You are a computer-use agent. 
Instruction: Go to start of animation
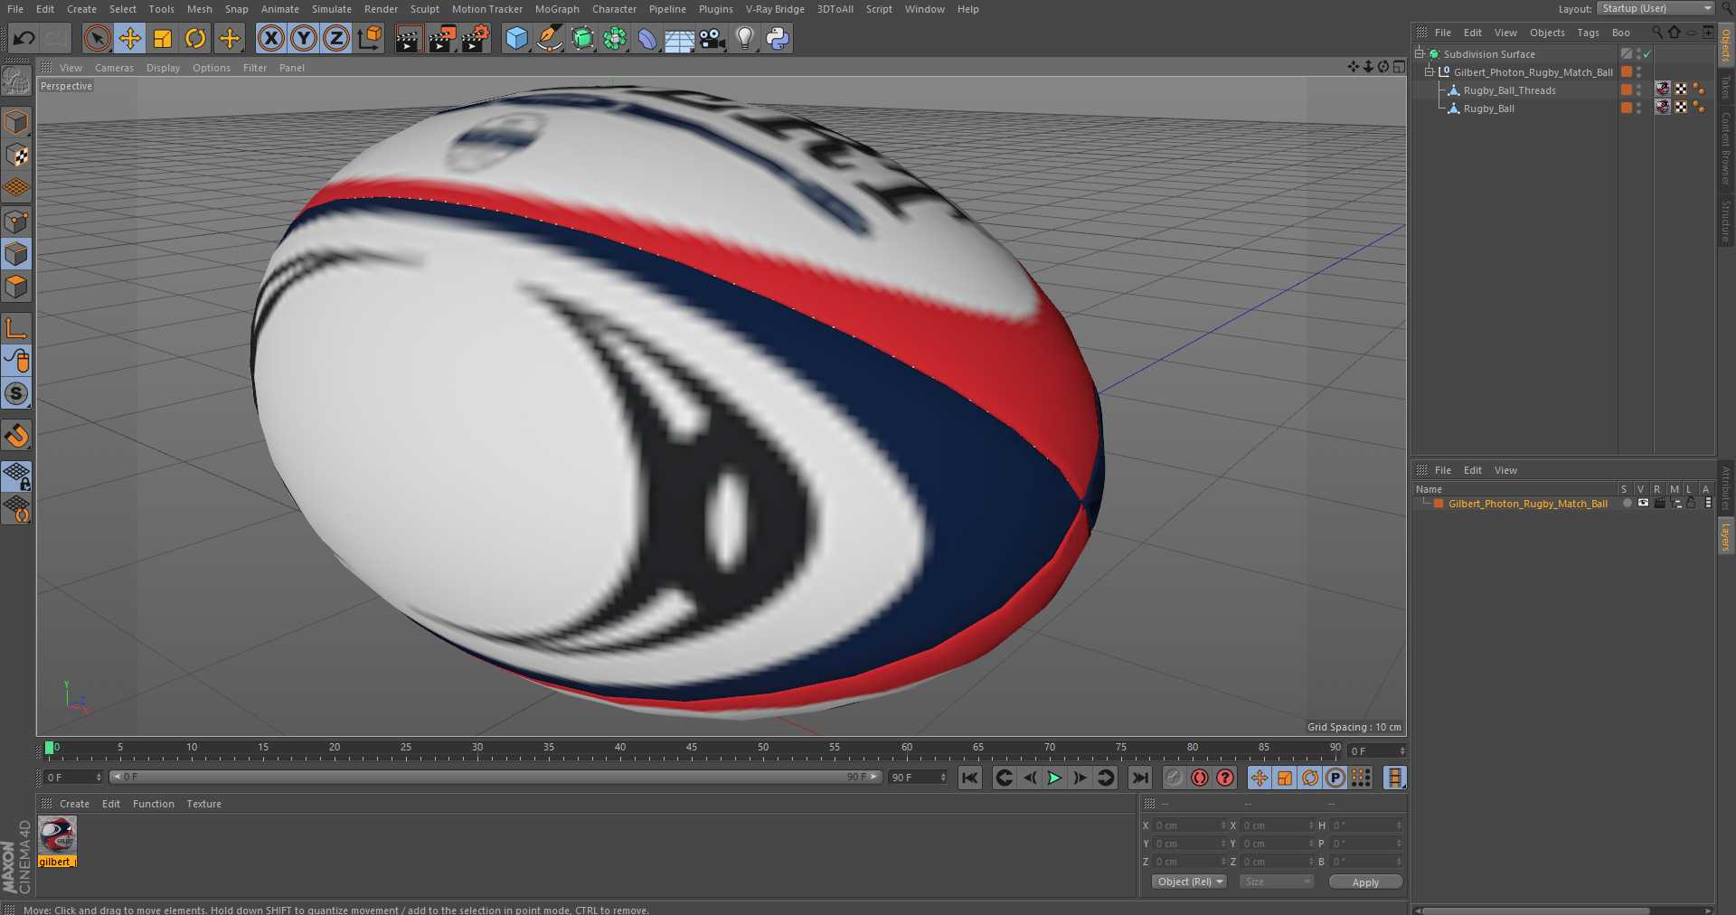coord(970,778)
